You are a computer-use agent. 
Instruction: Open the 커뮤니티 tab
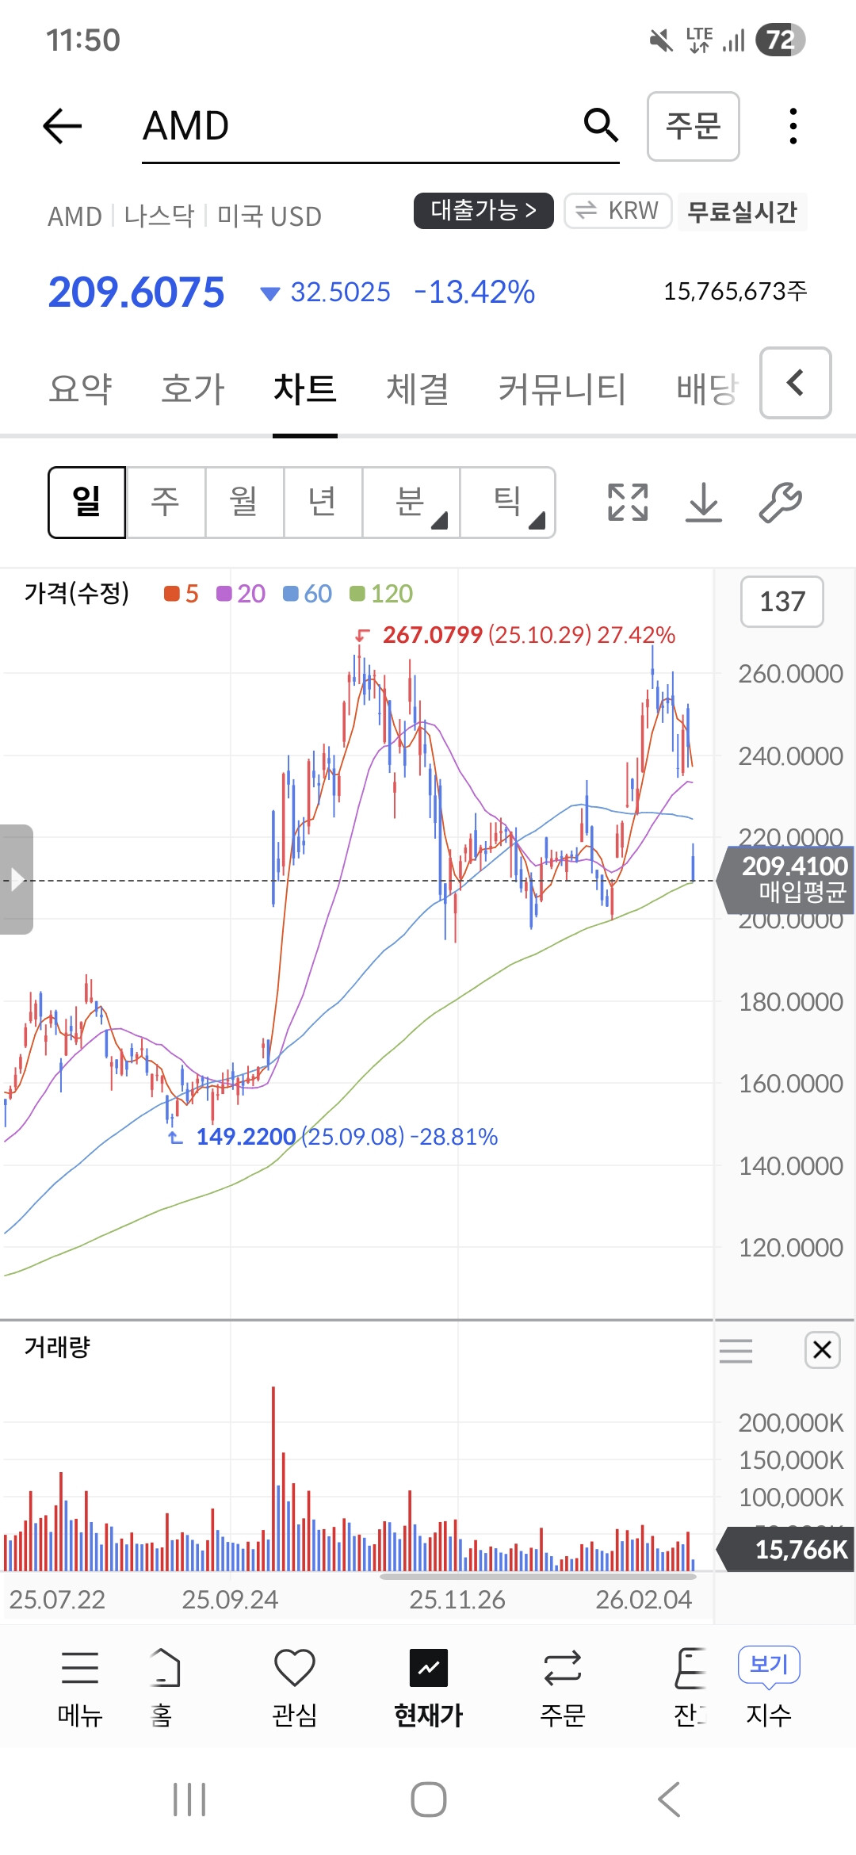563,389
